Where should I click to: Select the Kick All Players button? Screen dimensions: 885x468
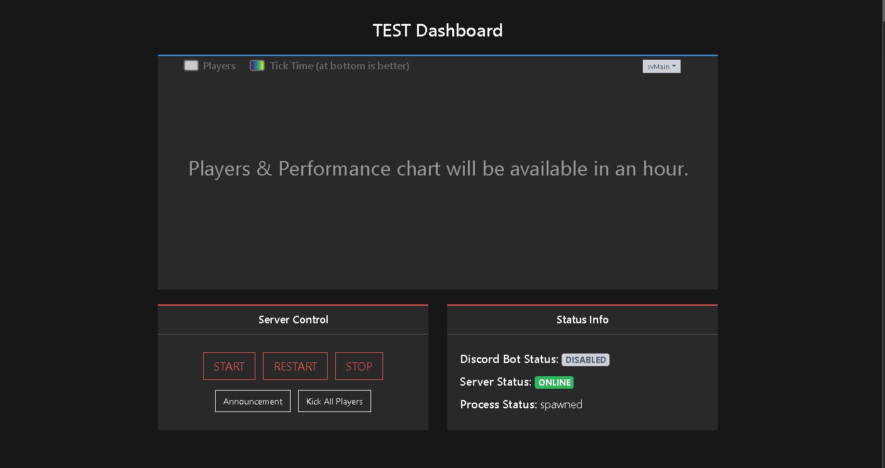click(x=334, y=401)
